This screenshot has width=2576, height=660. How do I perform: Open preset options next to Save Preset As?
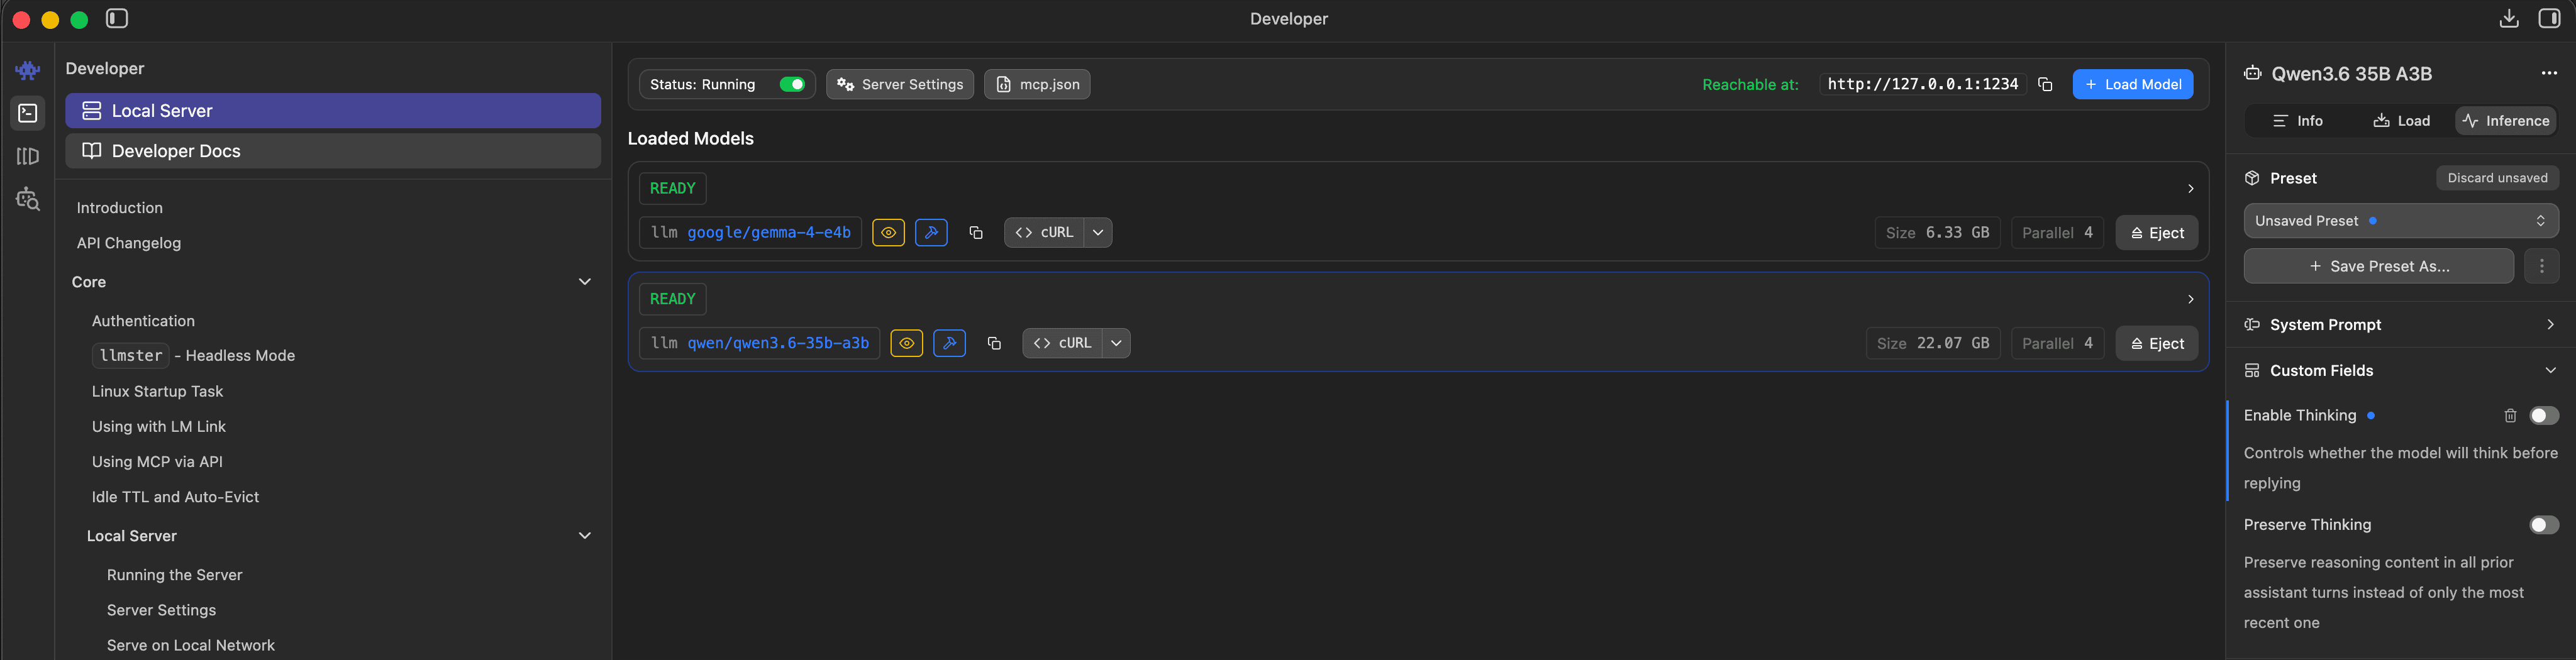2542,266
